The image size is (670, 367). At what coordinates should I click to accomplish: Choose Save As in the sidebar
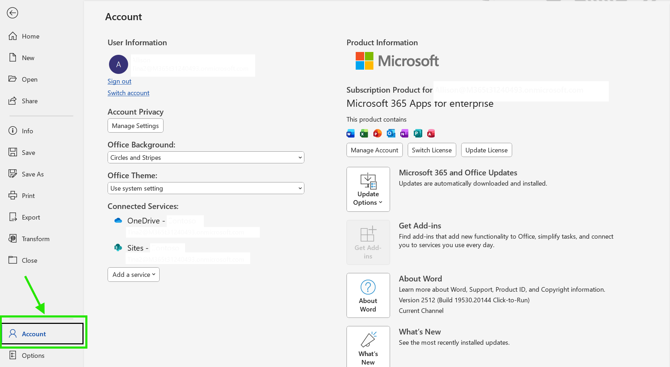[42, 174]
